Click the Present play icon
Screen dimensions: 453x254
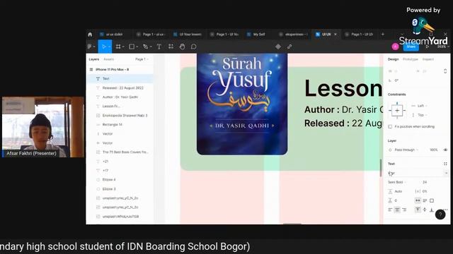(428, 47)
